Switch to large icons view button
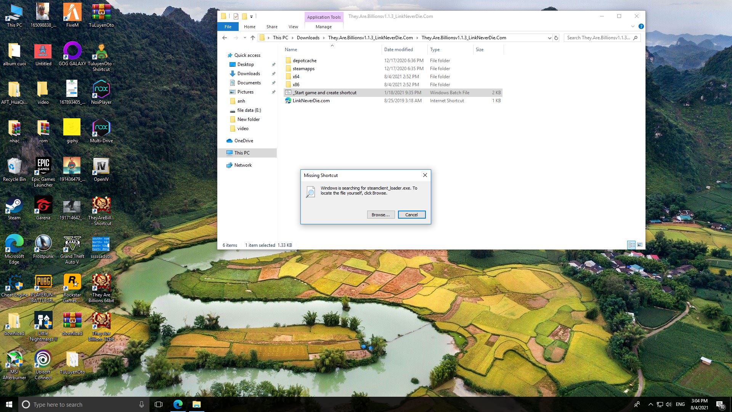The width and height of the screenshot is (732, 412). 640,245
